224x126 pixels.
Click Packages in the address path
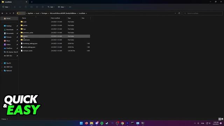click(x=44, y=13)
